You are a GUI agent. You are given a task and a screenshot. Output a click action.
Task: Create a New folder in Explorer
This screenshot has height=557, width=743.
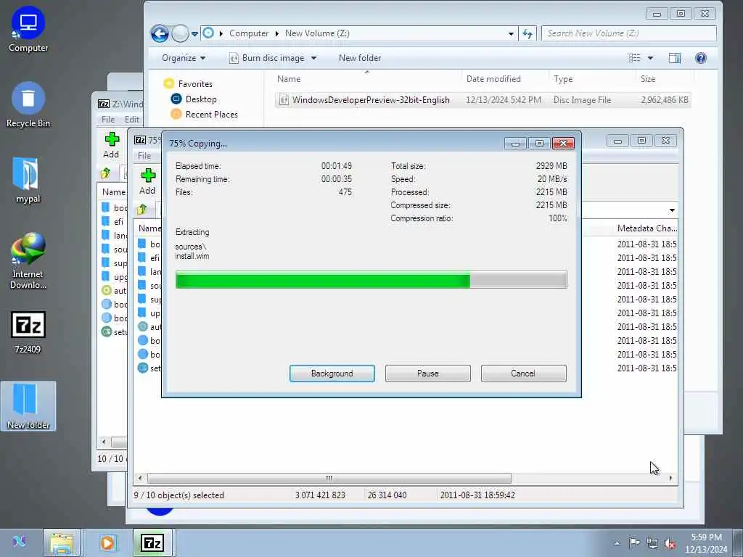360,58
